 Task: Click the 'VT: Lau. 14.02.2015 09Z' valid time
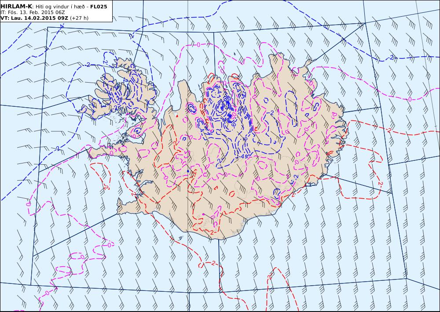click(x=34, y=18)
